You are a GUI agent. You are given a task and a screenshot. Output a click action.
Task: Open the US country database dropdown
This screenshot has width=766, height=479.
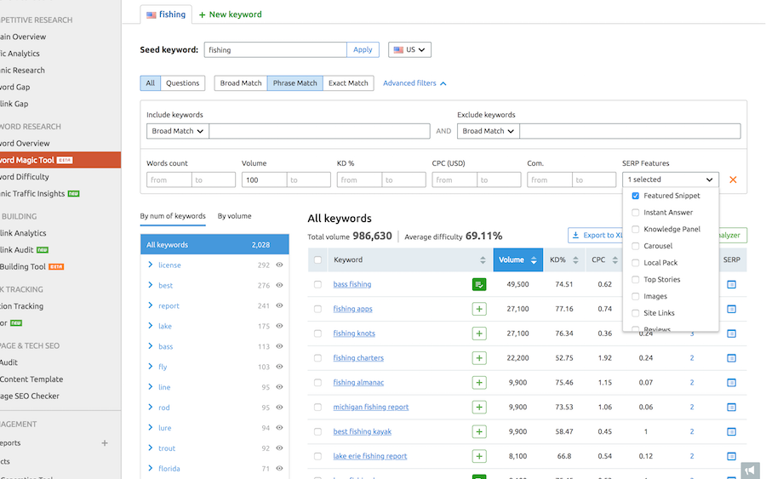tap(409, 50)
